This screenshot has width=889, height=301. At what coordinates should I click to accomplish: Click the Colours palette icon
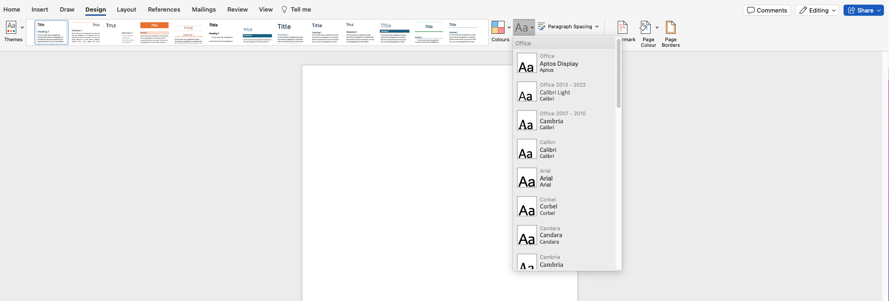pyautogui.click(x=498, y=28)
